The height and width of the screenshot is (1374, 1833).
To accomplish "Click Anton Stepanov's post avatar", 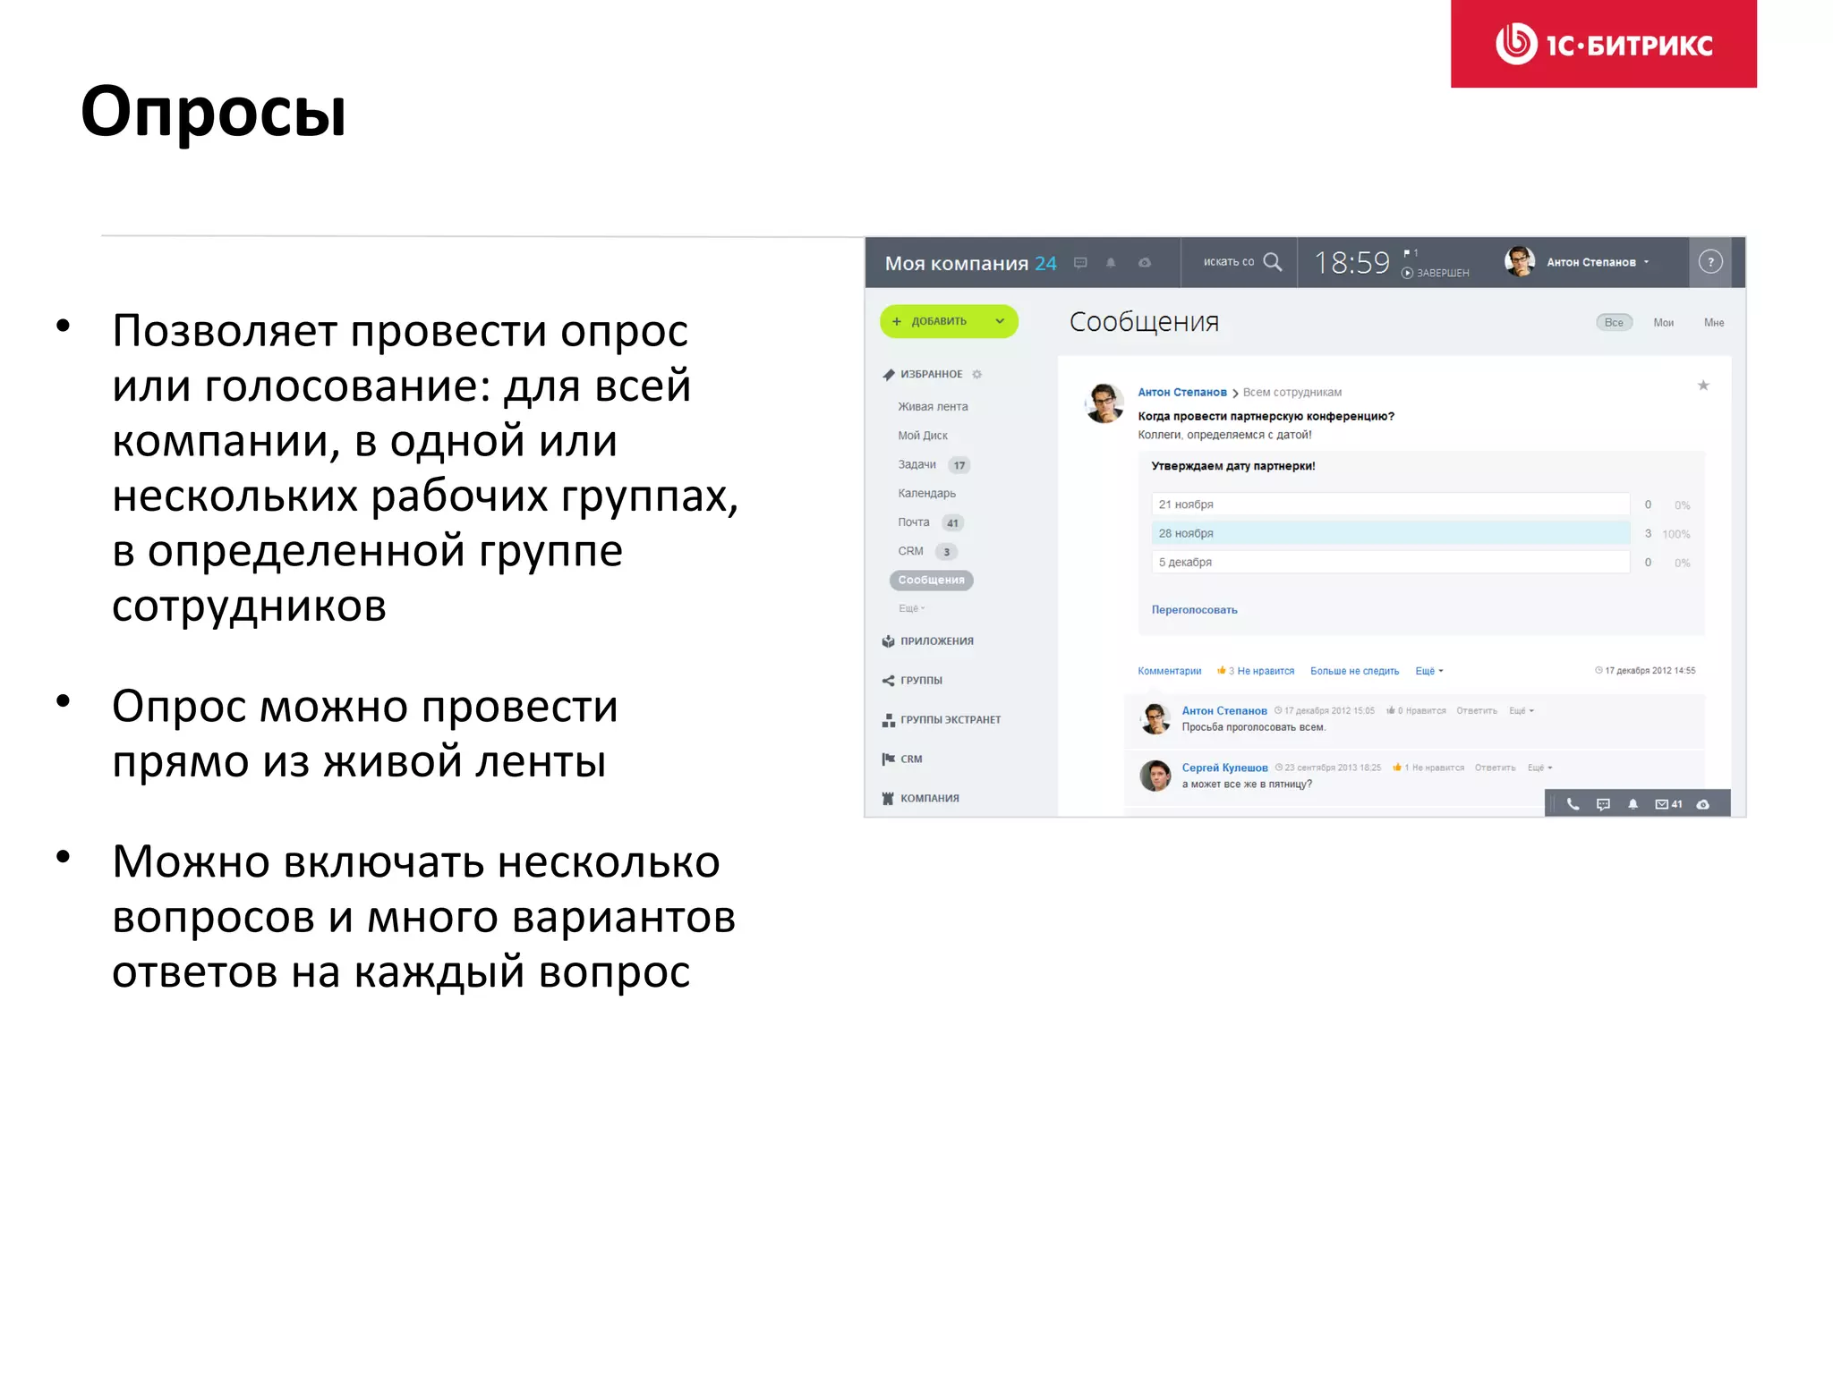I will pyautogui.click(x=1104, y=403).
